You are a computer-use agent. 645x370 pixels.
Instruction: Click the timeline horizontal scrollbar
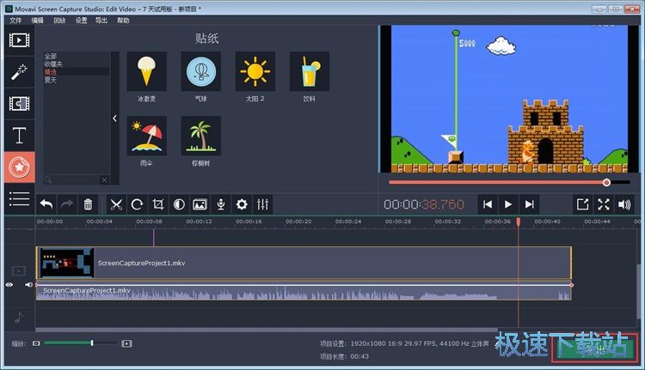click(x=267, y=330)
